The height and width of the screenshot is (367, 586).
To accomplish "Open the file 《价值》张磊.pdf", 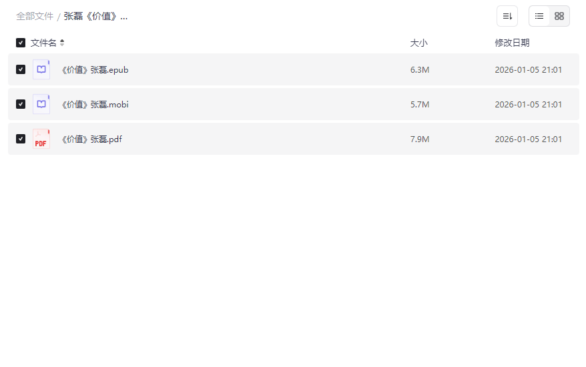I will tap(91, 139).
